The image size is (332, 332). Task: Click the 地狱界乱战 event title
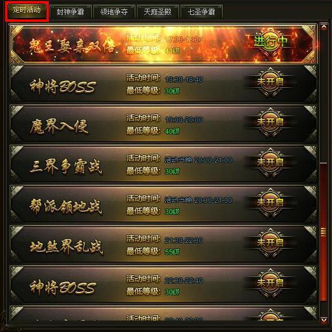click(x=66, y=247)
